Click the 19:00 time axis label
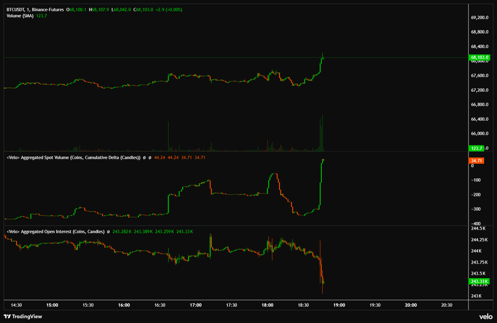497x323 pixels. [339, 305]
